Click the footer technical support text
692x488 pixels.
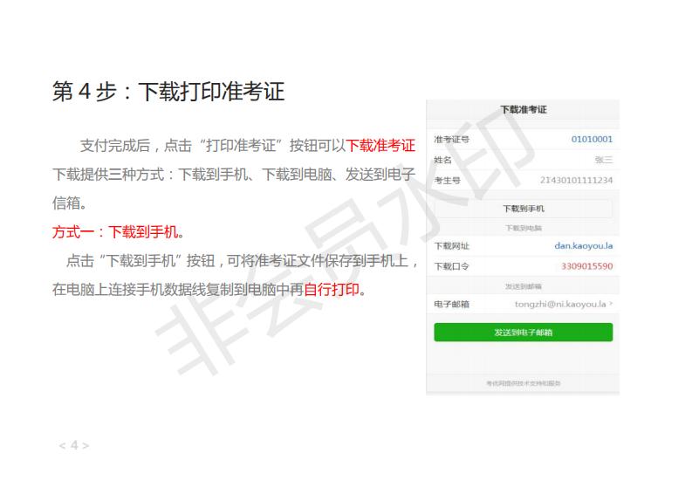point(524,383)
